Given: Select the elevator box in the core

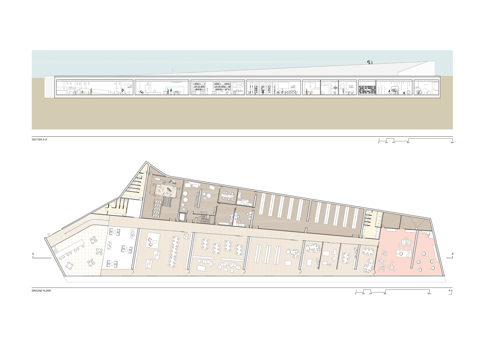Looking at the screenshot, I should tap(182, 217).
